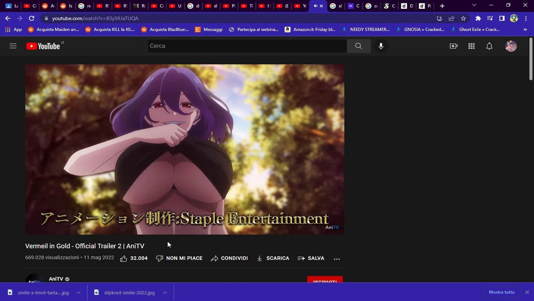Open the Chrome three-dot menu
Screen dimensions: 534x301
tap(526, 18)
